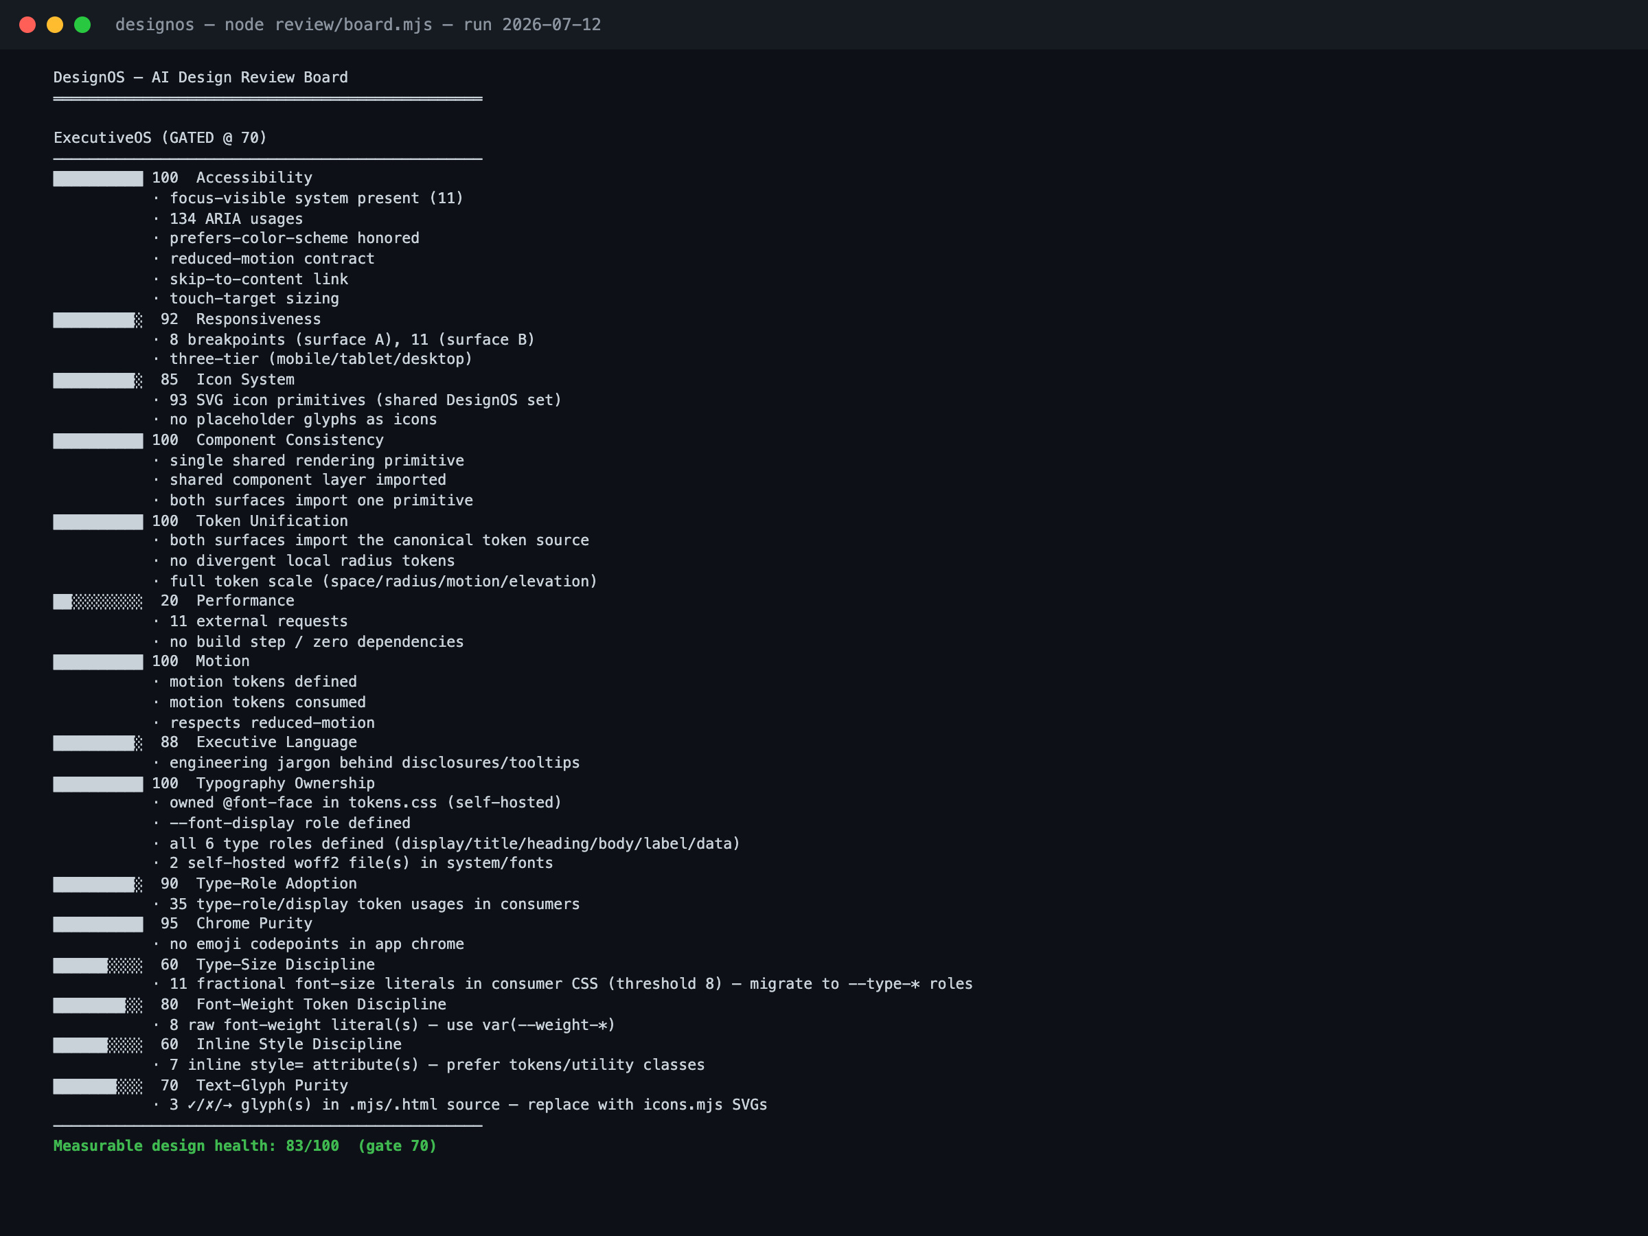Click the Typography Ownership heading

[286, 783]
